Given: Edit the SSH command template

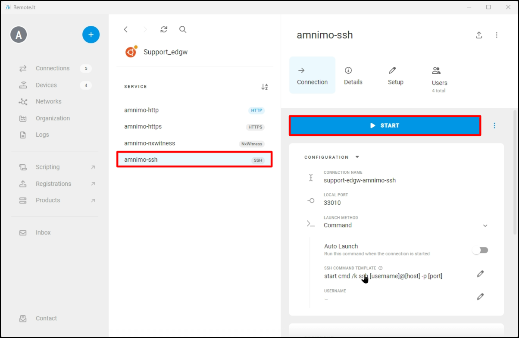Looking at the screenshot, I should click(480, 274).
